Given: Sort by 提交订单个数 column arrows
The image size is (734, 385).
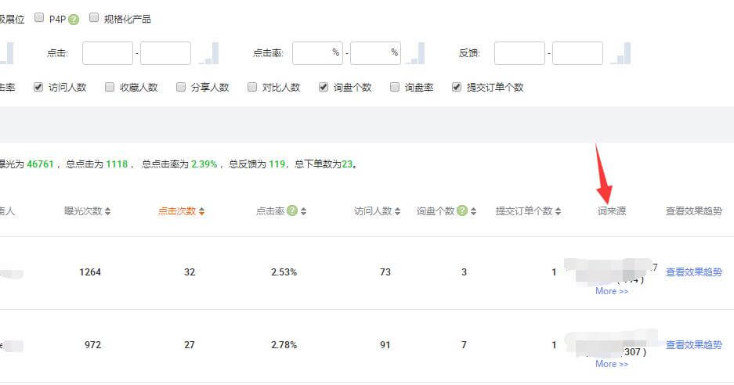Looking at the screenshot, I should tap(559, 211).
